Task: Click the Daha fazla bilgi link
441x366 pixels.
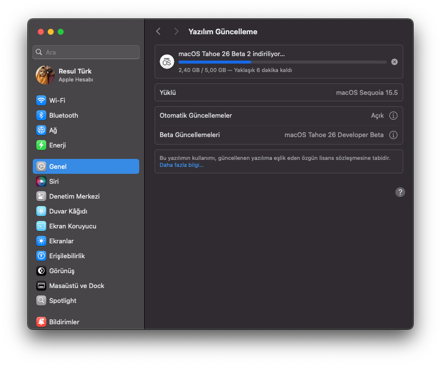Action: [x=181, y=165]
